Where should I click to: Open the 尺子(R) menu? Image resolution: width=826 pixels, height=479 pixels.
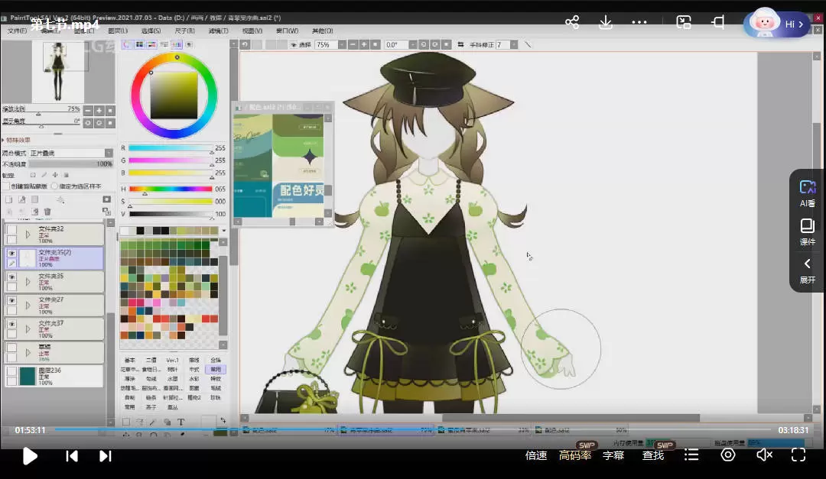pos(184,31)
